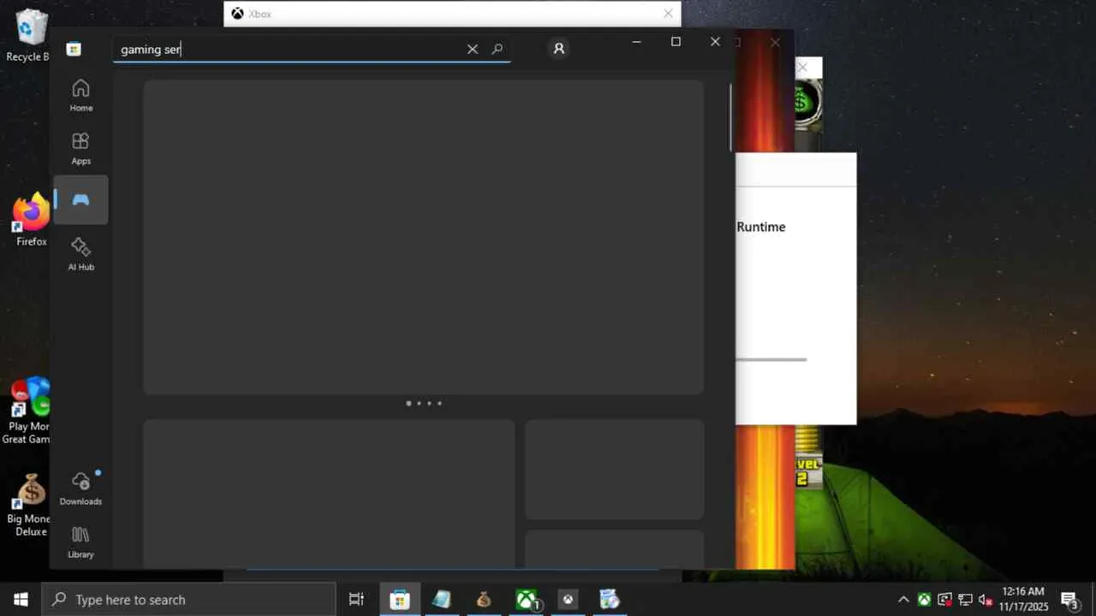Viewport: 1096px width, 616px height.
Task: Click the installer taskbar icon right of the gray Xbox icon
Action: [610, 600]
